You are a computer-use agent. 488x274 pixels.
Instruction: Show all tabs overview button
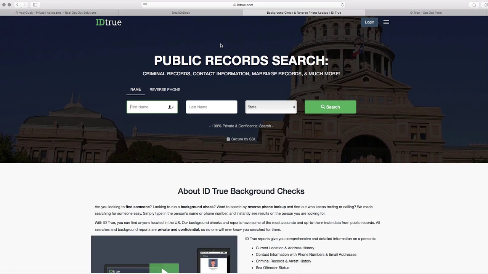pyautogui.click(x=486, y=5)
